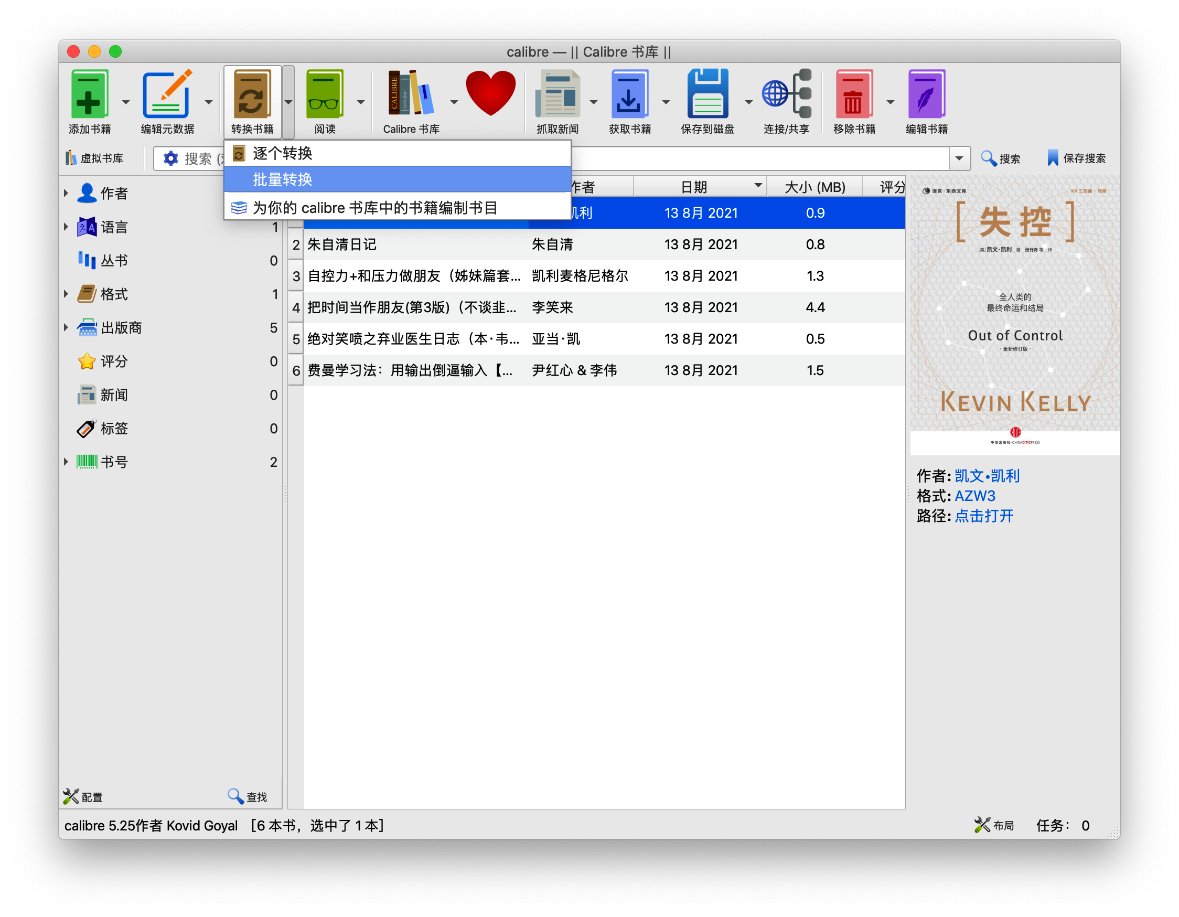Open the 阅读 viewer dropdown arrow
Screen dimensions: 1179x917
tap(361, 102)
